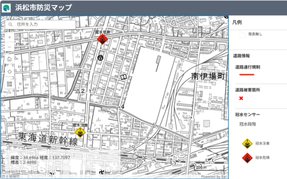Zoom out with the minus button
Viewport: 287px width, 179px height.
click(9, 47)
